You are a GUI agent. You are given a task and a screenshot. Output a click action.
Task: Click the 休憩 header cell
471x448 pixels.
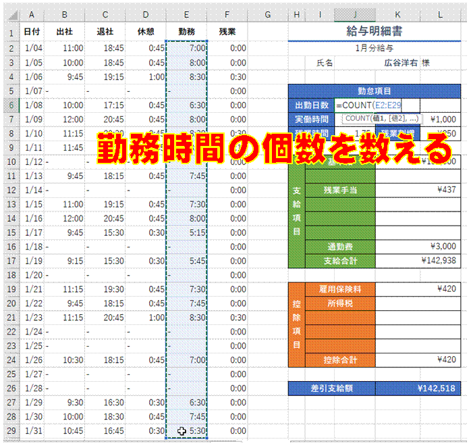[x=146, y=32]
